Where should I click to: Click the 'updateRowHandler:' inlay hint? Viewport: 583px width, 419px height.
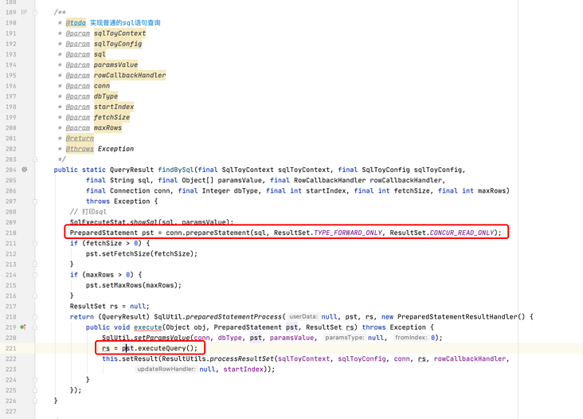point(166,369)
